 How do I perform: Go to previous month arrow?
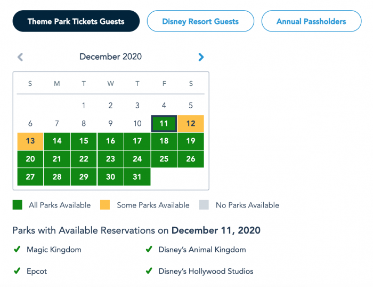point(20,57)
